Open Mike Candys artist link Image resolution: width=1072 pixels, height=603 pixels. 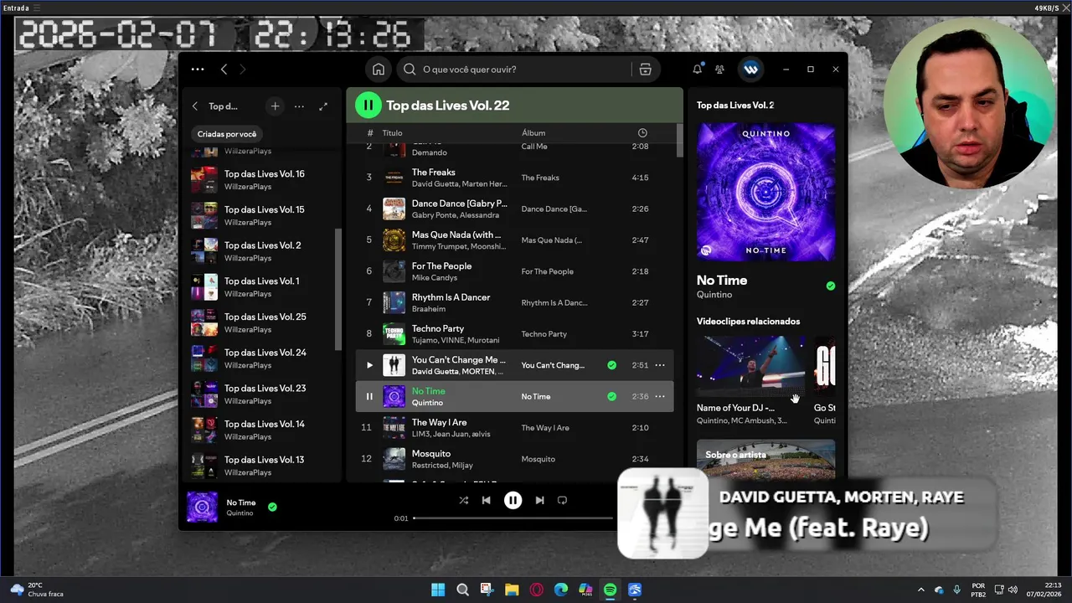pyautogui.click(x=435, y=277)
